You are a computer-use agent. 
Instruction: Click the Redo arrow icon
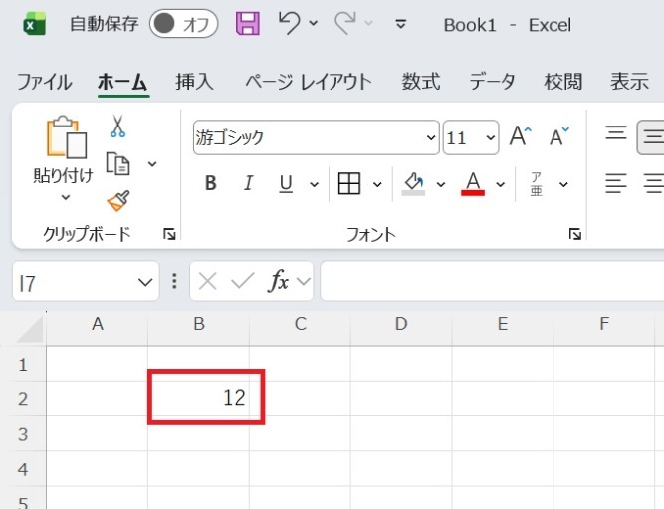point(345,23)
